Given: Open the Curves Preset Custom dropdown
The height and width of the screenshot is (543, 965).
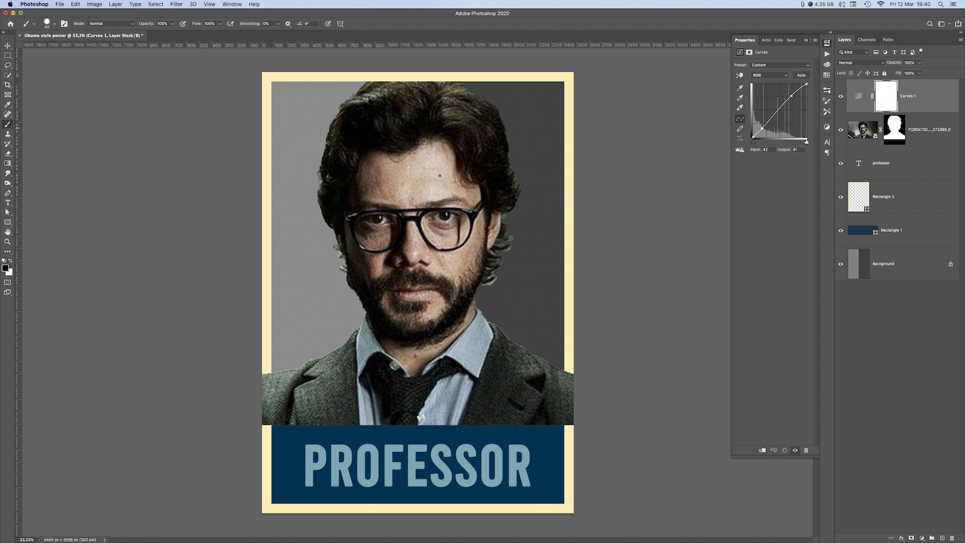Looking at the screenshot, I should [781, 65].
